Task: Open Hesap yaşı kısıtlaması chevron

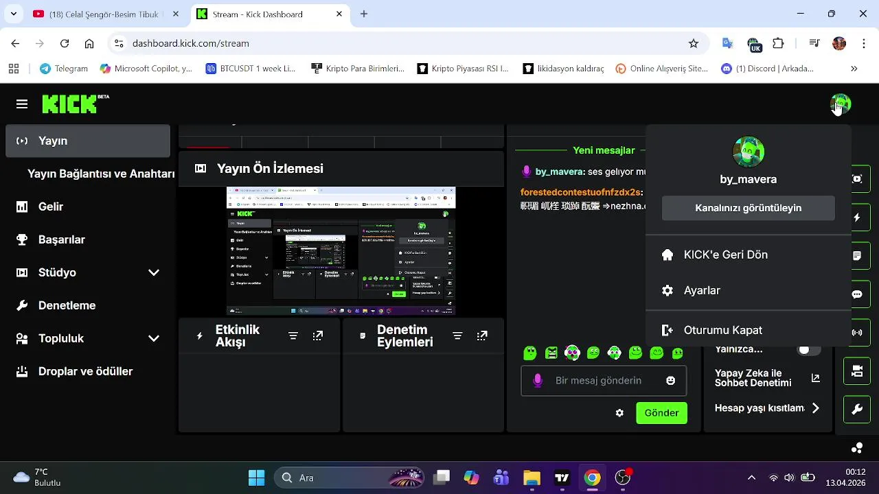Action: pyautogui.click(x=815, y=408)
